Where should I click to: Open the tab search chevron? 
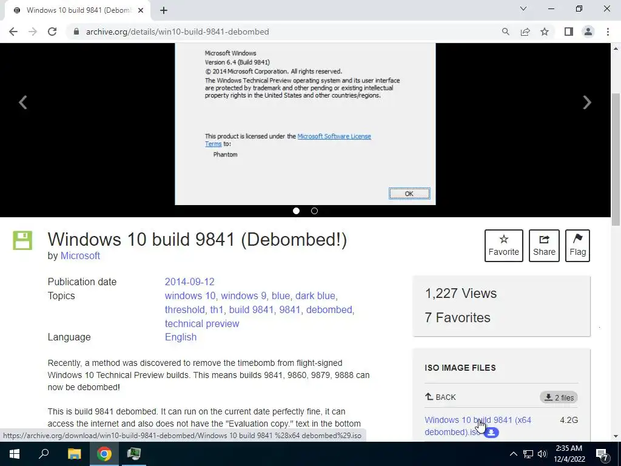tap(523, 8)
